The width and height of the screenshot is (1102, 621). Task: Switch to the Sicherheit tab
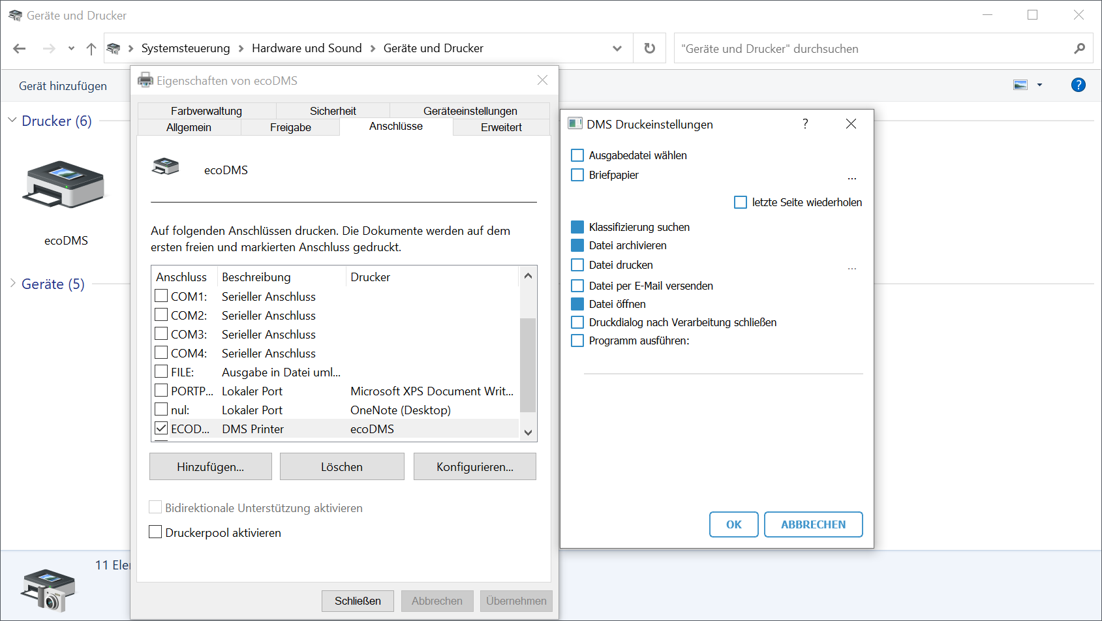(x=333, y=111)
